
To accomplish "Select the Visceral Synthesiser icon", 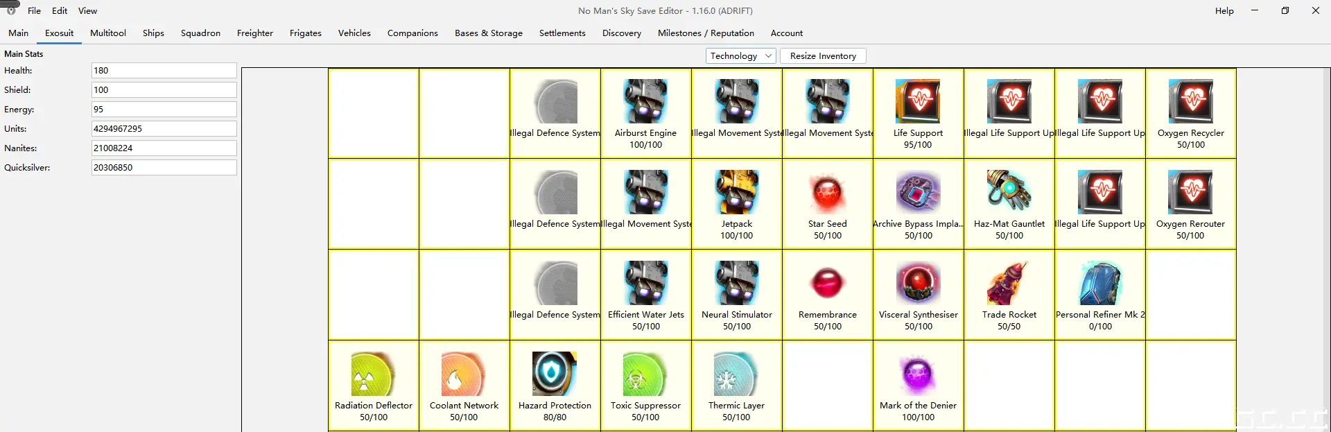I will click(x=918, y=283).
